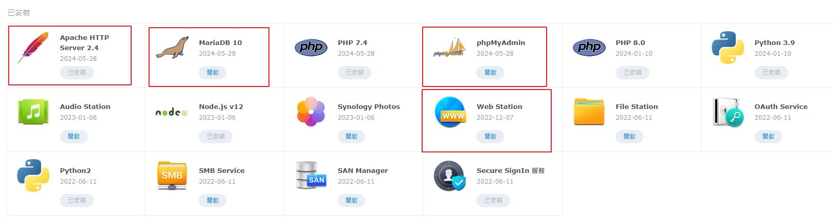Select the SAN Manager package name

363,171
